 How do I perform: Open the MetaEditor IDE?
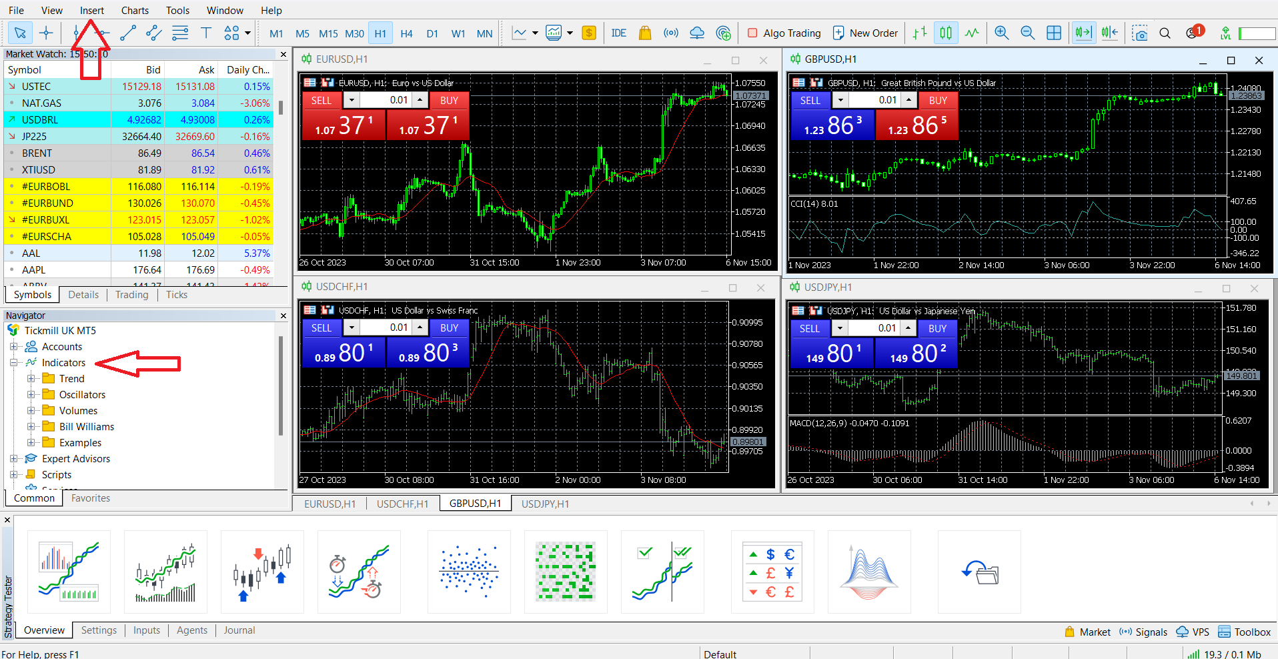pyautogui.click(x=618, y=33)
